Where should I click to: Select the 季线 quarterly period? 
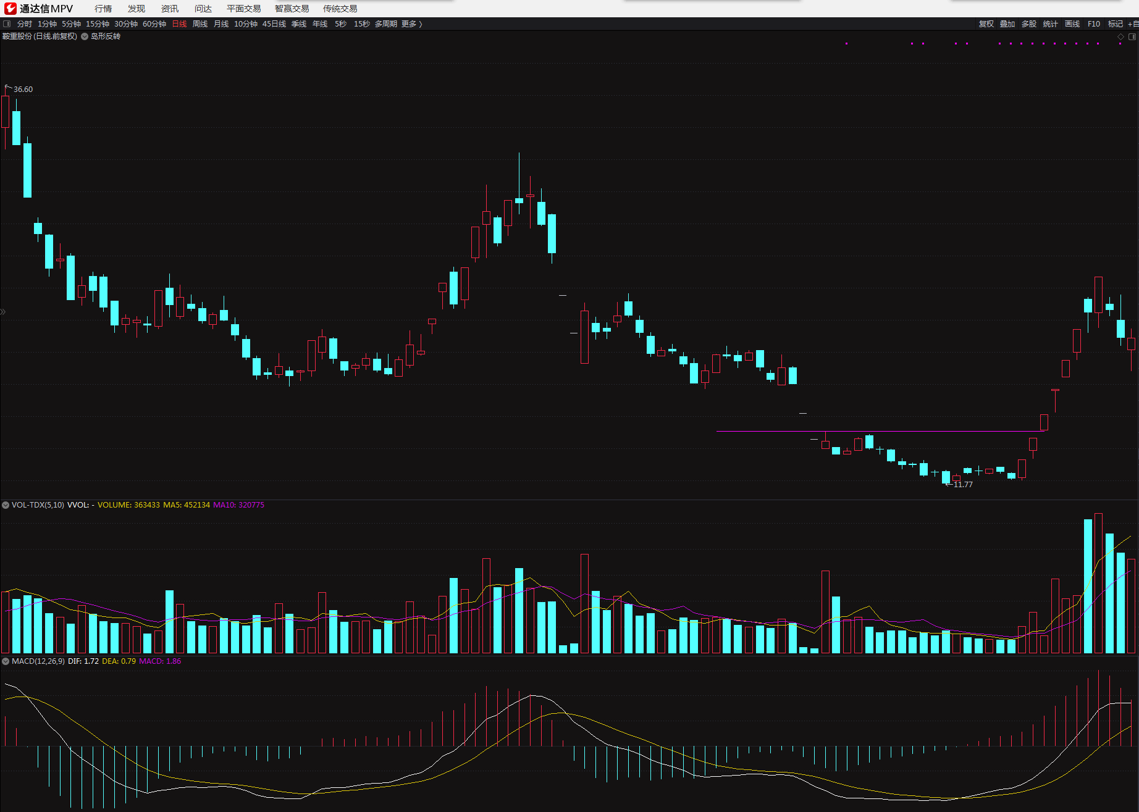click(x=299, y=24)
